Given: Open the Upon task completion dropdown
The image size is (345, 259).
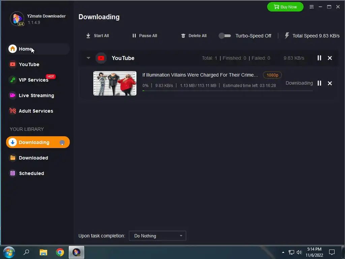Looking at the screenshot, I should (157, 236).
